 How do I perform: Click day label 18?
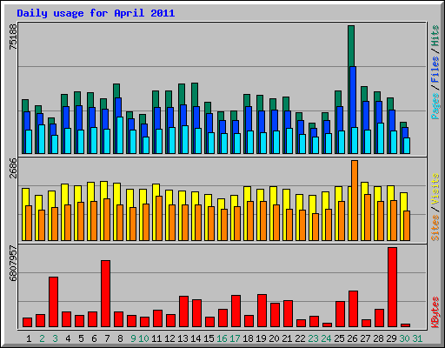248,338
